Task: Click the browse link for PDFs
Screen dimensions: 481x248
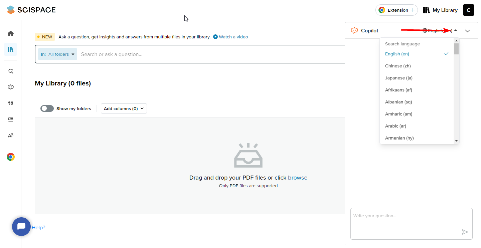Action: click(x=297, y=178)
